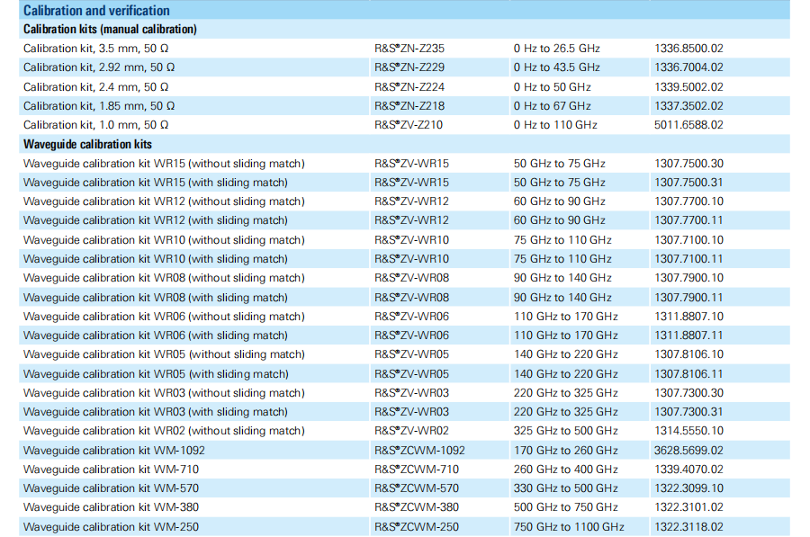Select order number 1307.7500.31
Viewport: 810px width, 537px height.
coord(688,183)
